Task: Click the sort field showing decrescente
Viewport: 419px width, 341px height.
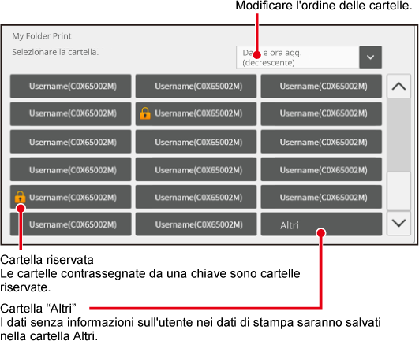Action: pyautogui.click(x=297, y=57)
